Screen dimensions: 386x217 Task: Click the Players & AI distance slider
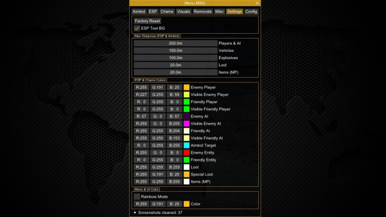[x=176, y=43]
